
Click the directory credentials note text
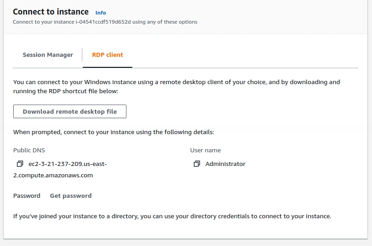(x=172, y=216)
